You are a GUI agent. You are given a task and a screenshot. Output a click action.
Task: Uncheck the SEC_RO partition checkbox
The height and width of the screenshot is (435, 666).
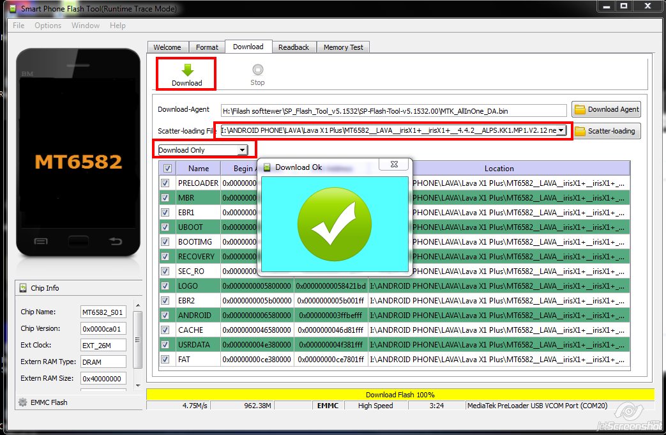point(165,271)
